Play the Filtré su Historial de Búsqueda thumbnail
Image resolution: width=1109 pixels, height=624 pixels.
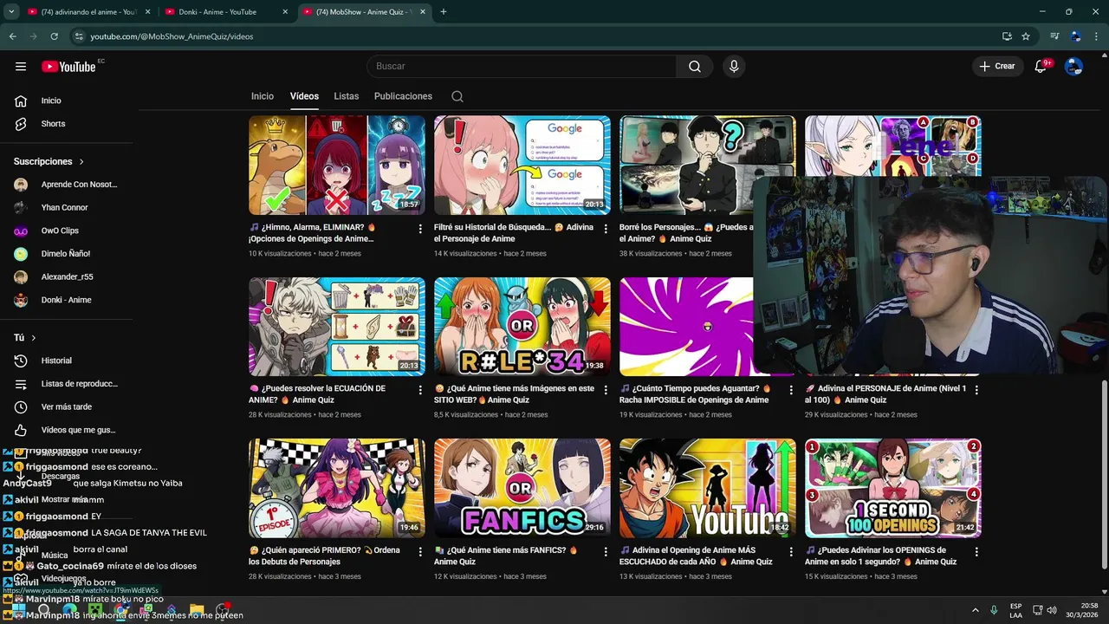pyautogui.click(x=522, y=165)
